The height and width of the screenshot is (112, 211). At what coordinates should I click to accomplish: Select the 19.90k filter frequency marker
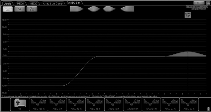click(188, 15)
